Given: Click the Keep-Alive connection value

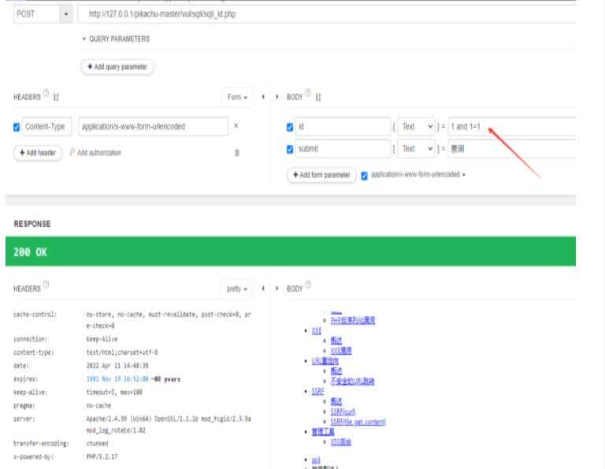Looking at the screenshot, I should [x=102, y=339].
